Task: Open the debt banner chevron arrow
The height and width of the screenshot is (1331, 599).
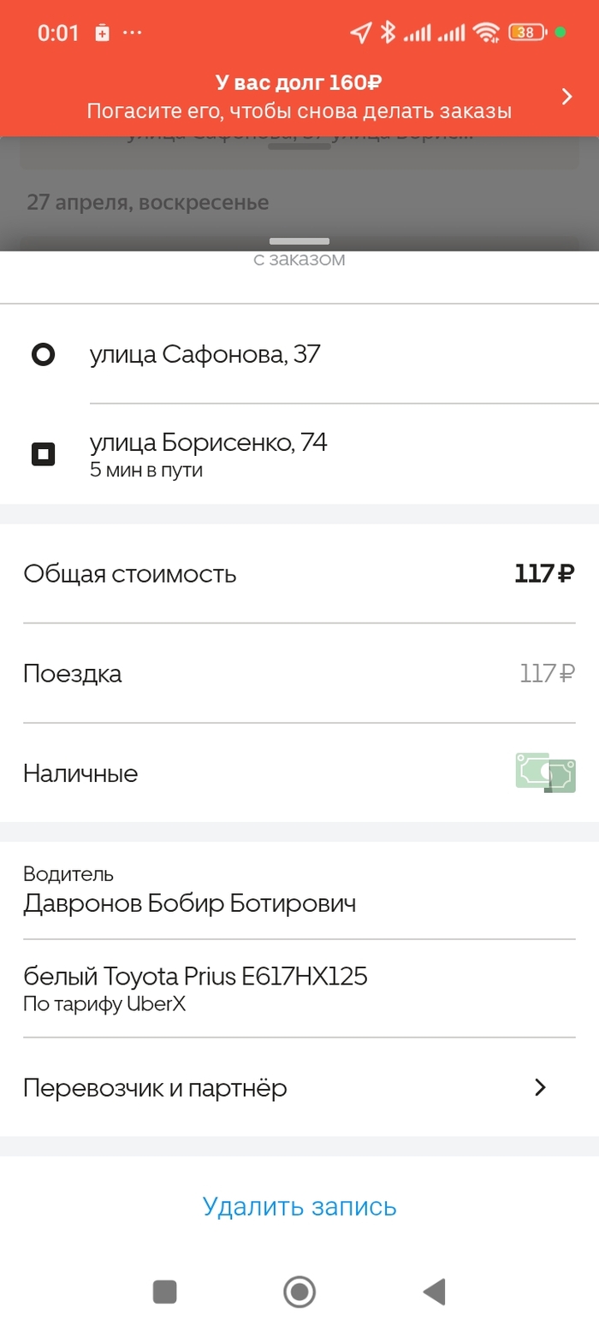Action: tap(566, 96)
